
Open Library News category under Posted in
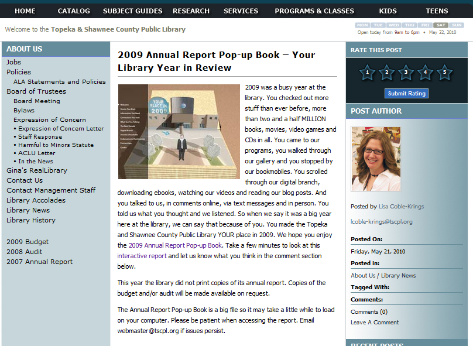click(398, 276)
